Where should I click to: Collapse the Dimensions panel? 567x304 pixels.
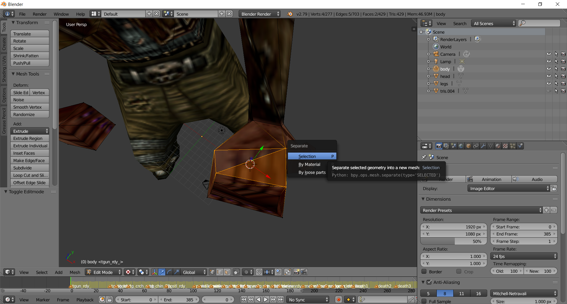tap(423, 199)
